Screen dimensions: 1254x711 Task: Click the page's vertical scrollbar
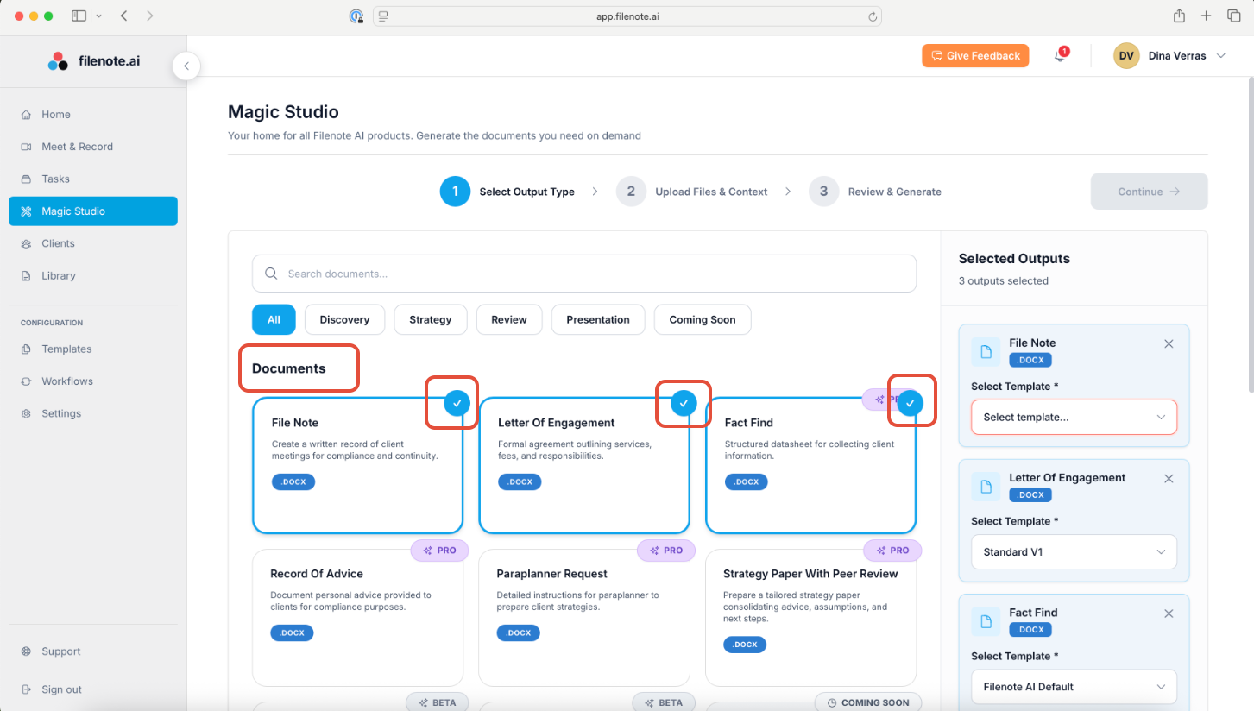click(x=1249, y=233)
